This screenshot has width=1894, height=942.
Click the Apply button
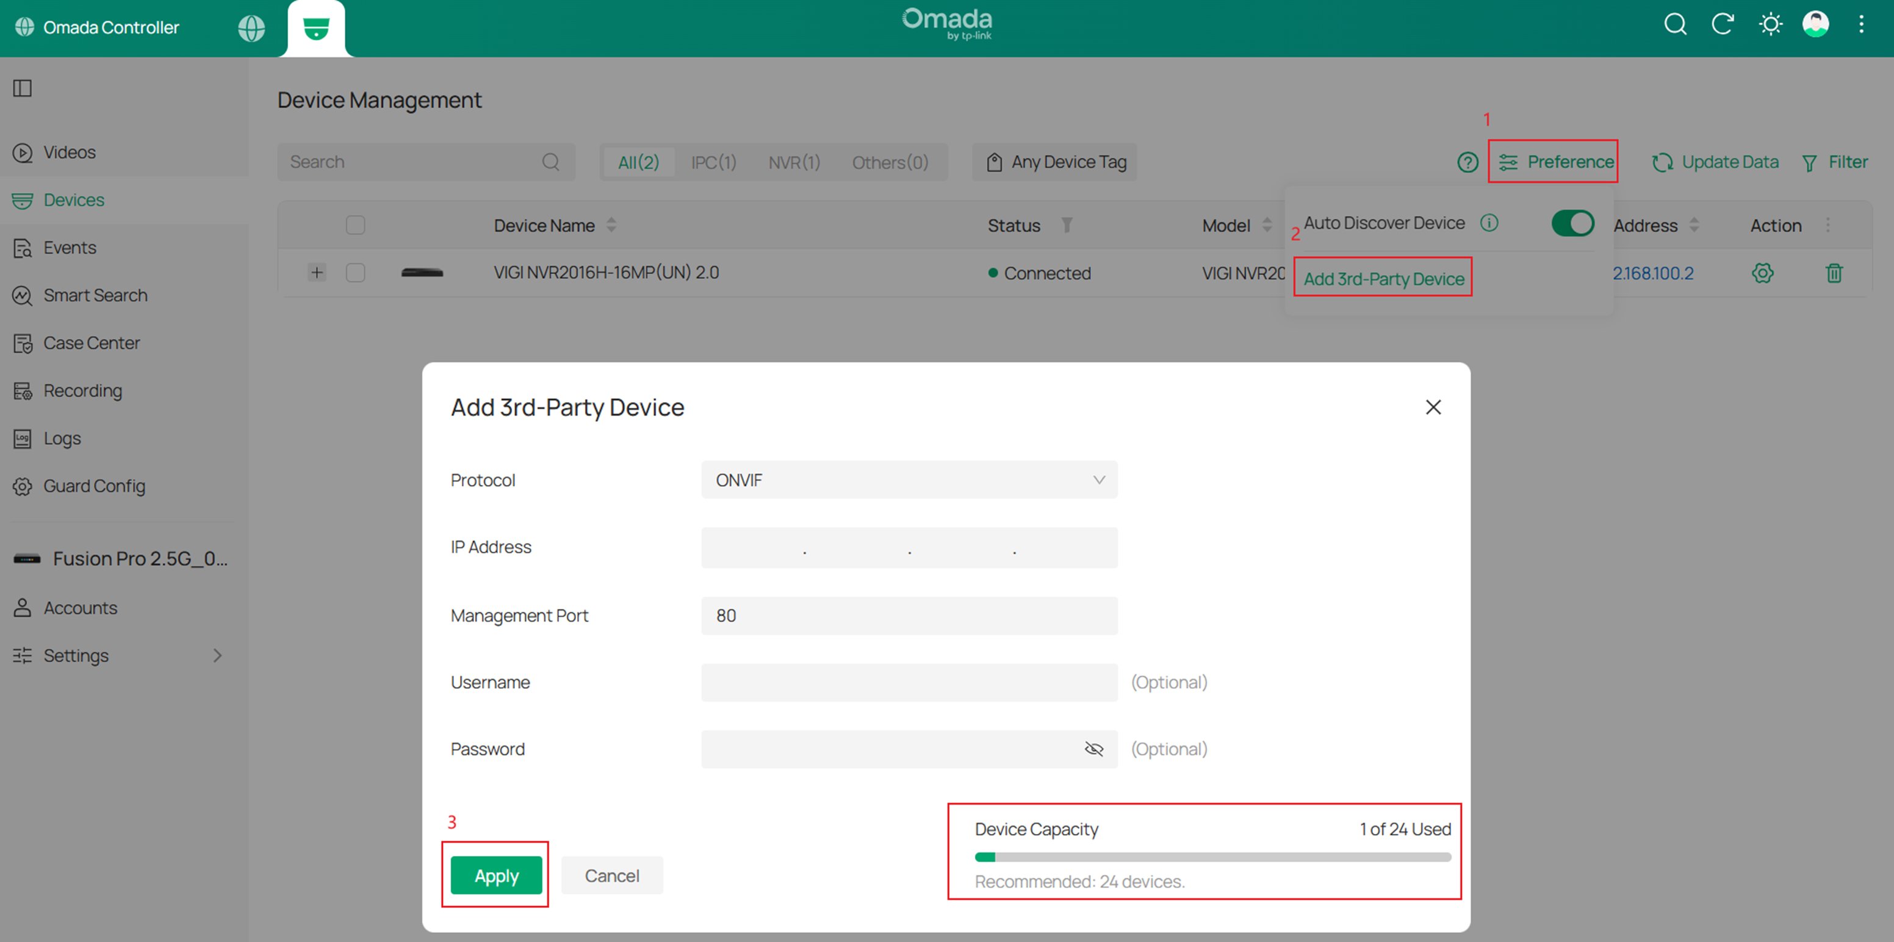[495, 875]
